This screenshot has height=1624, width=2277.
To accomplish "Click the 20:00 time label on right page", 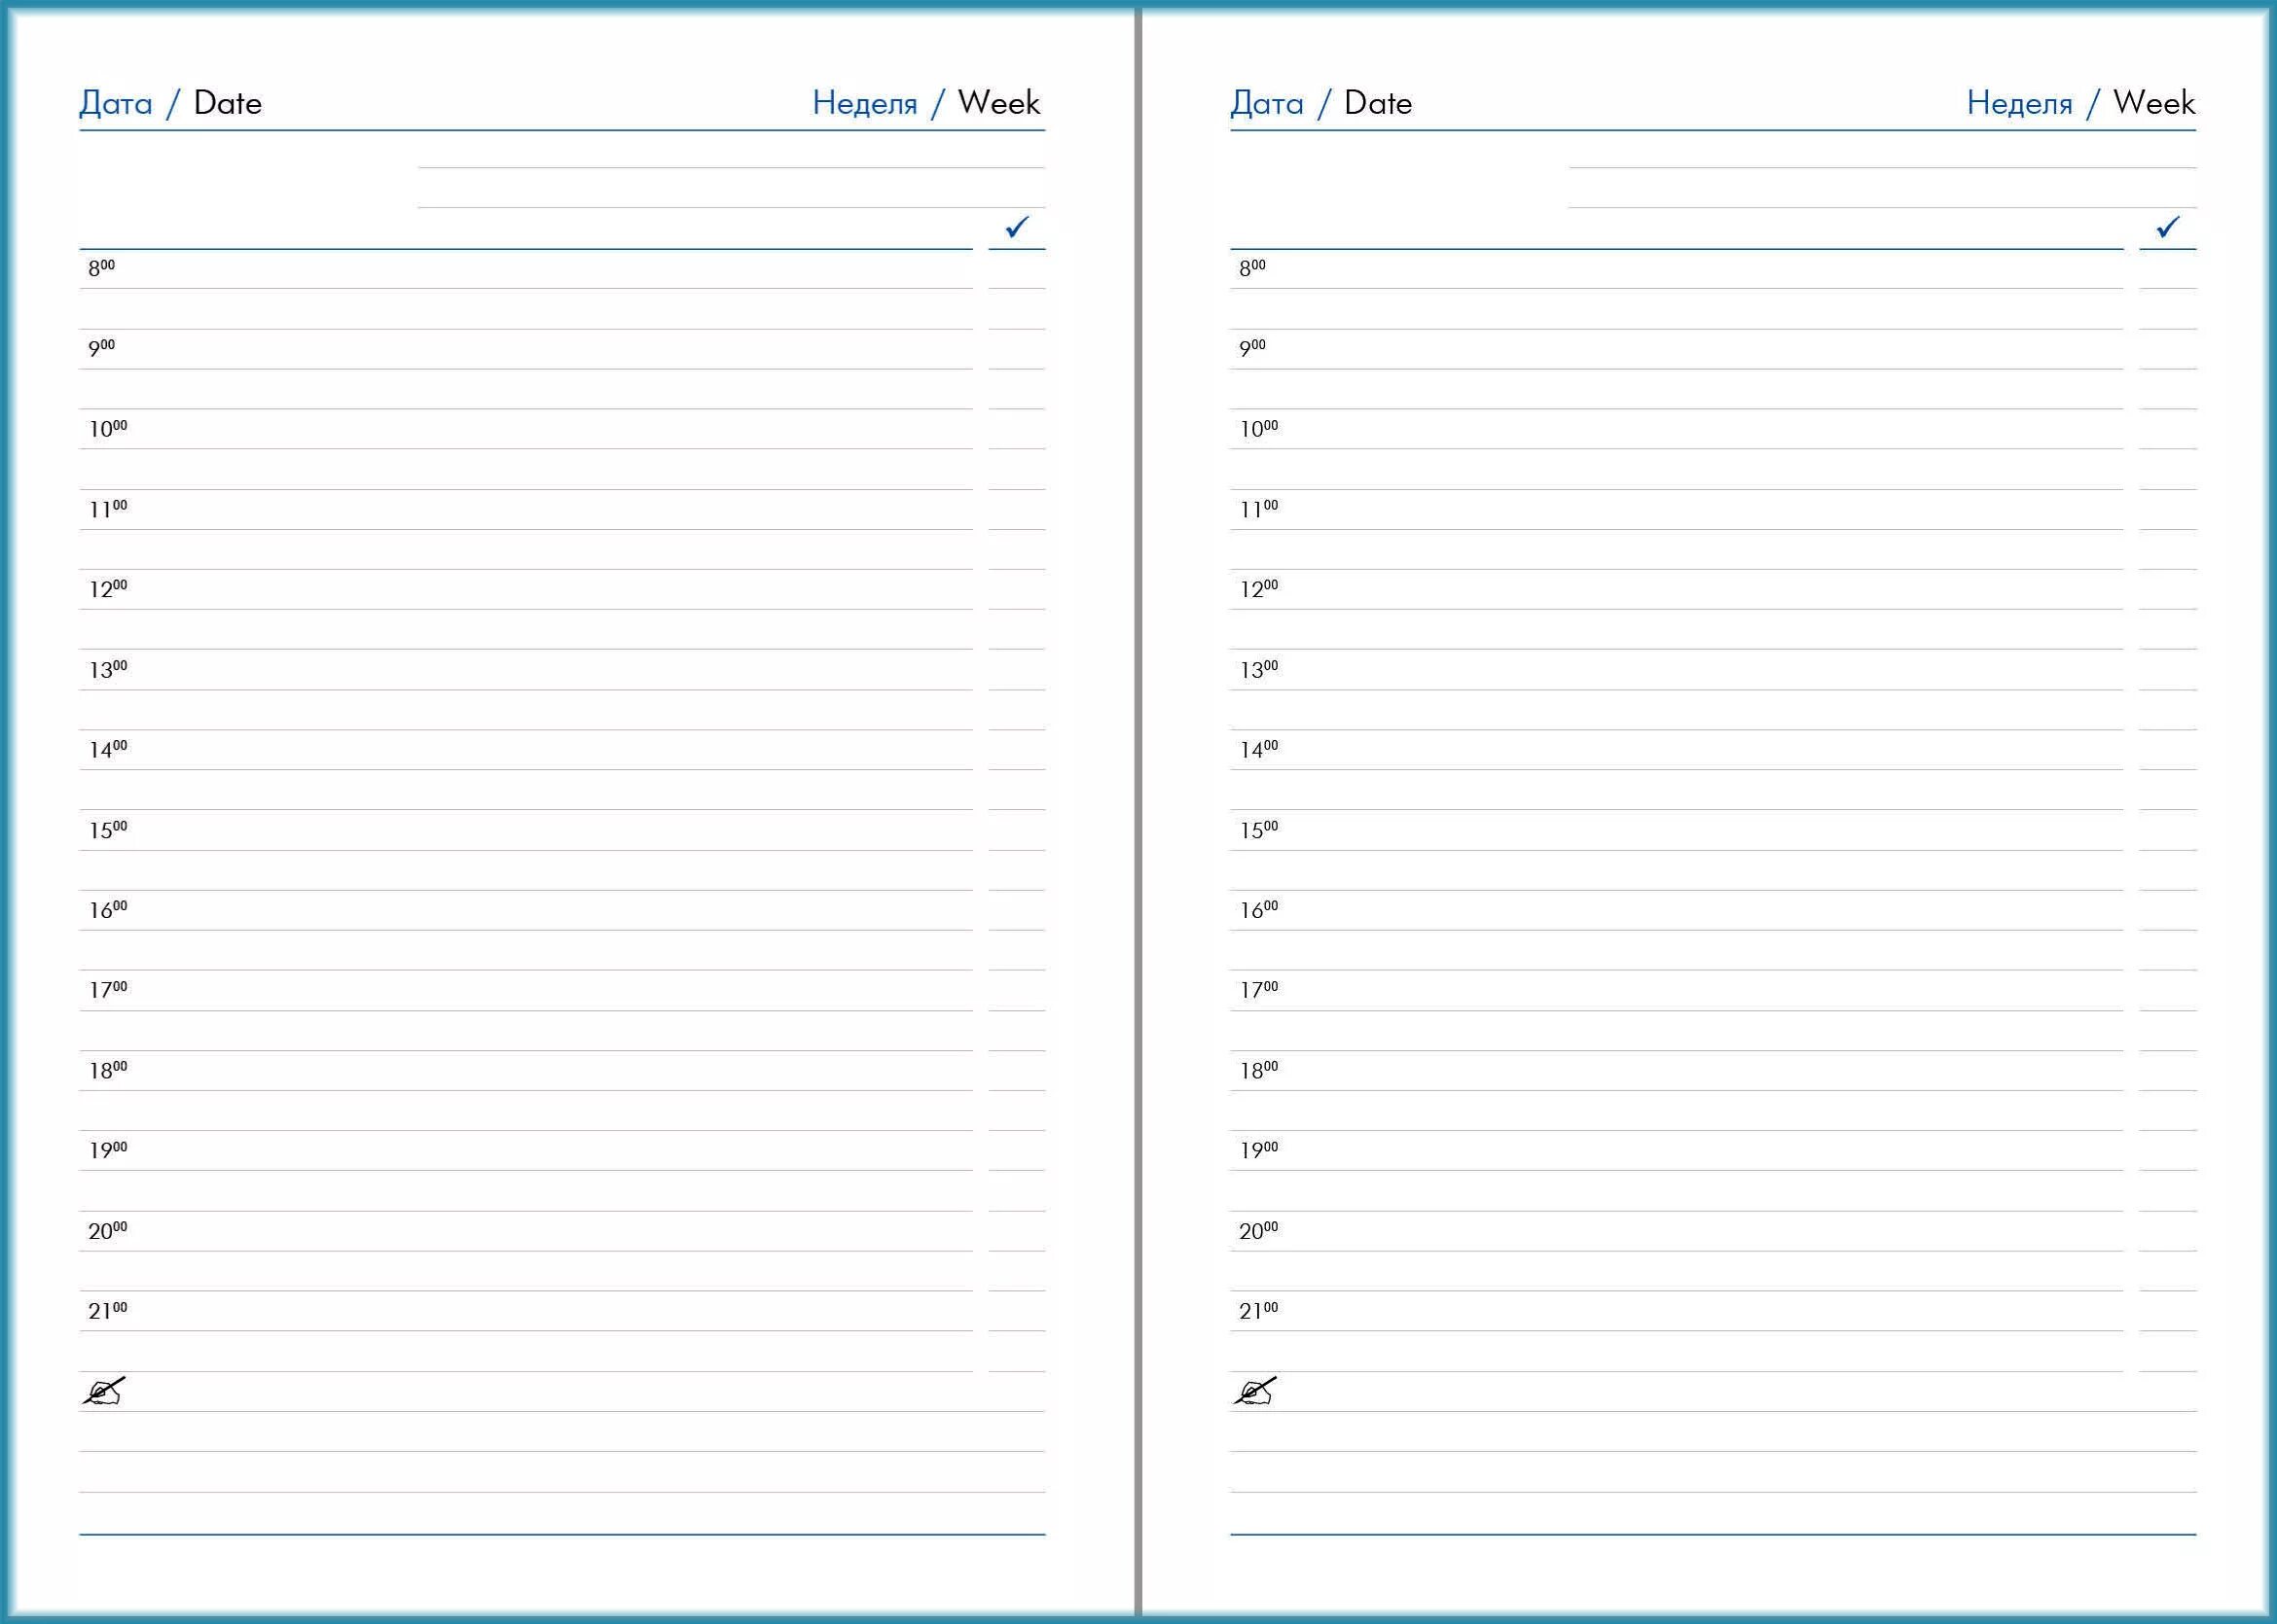I will [x=1258, y=1231].
